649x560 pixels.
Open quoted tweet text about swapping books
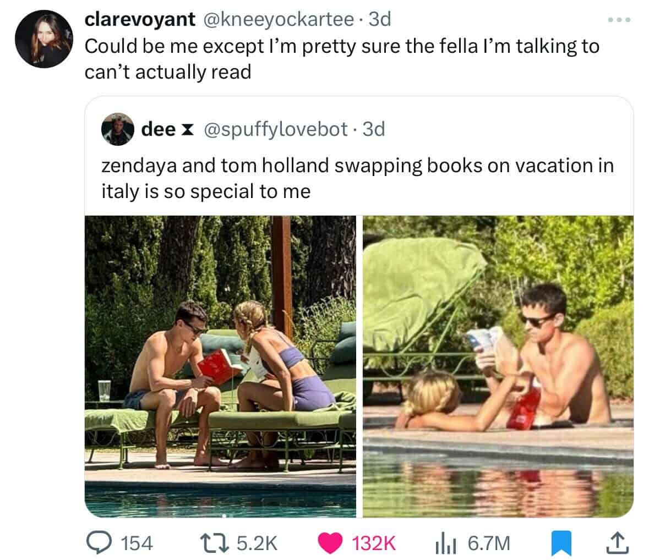click(358, 178)
